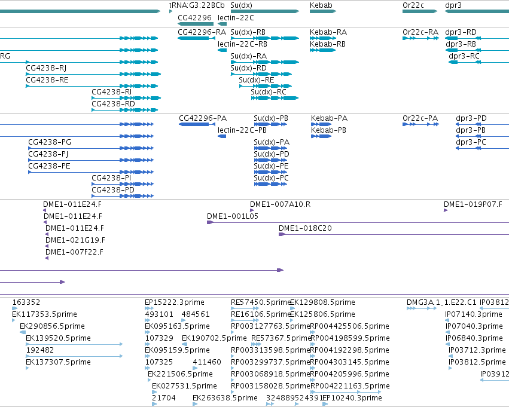Select transcript Su(dx)-RB
Screen dimensions: 509x407
(x=264, y=38)
